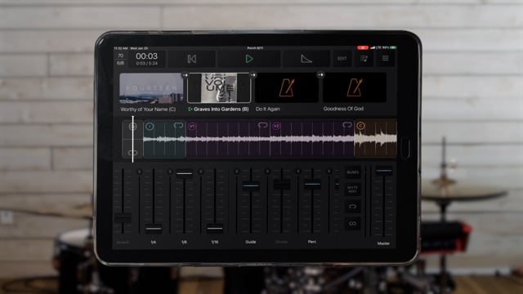The width and height of the screenshot is (523, 294).
Task: Tap the fade-out ramp icon
Action: [306, 59]
